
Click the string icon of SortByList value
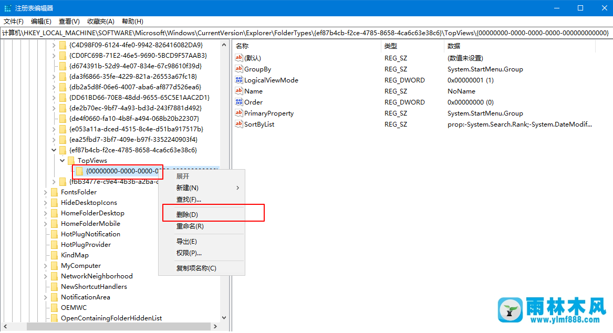pyautogui.click(x=239, y=124)
